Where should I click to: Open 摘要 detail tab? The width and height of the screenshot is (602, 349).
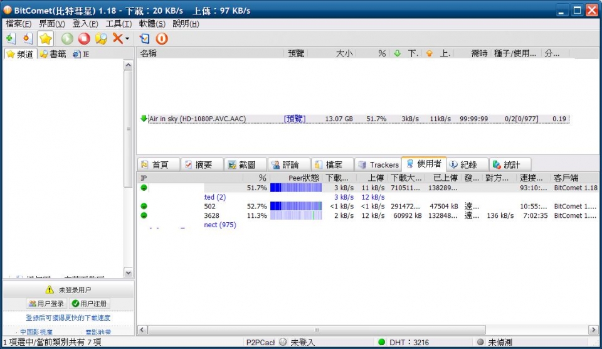click(x=203, y=164)
